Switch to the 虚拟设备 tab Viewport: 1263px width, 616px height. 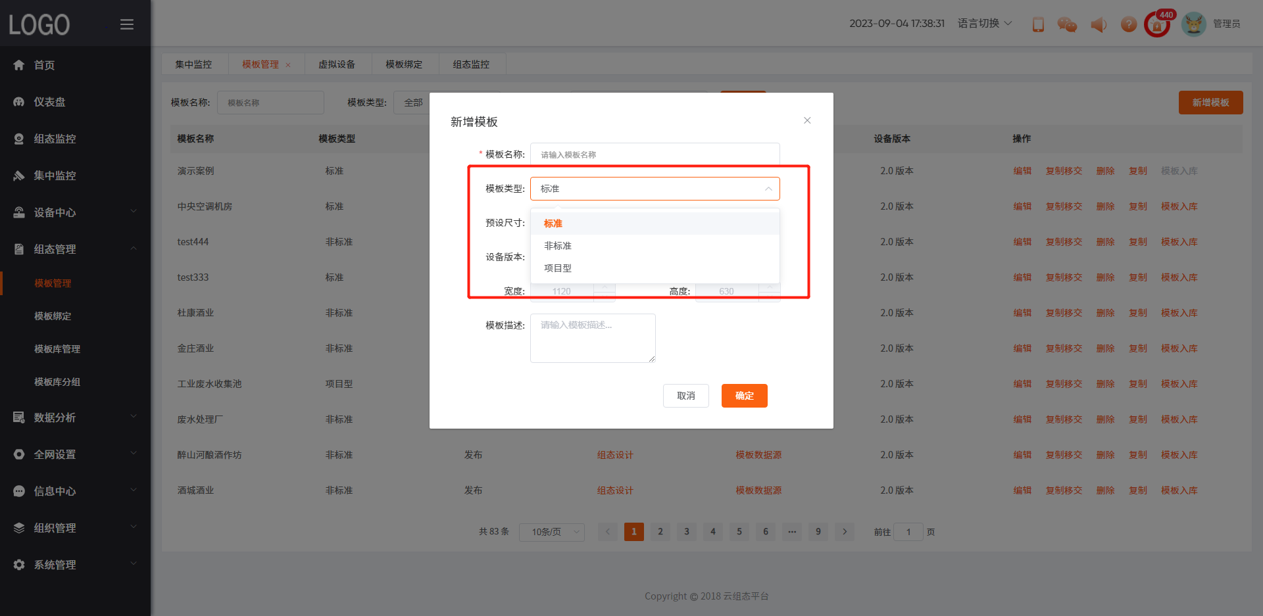(x=337, y=64)
